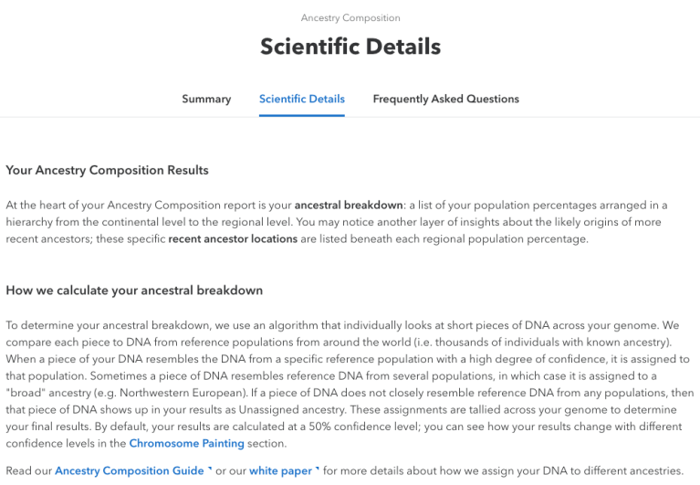Viewport: 700px width, 485px height.
Task: Select the Scientific Details tab
Action: point(301,99)
